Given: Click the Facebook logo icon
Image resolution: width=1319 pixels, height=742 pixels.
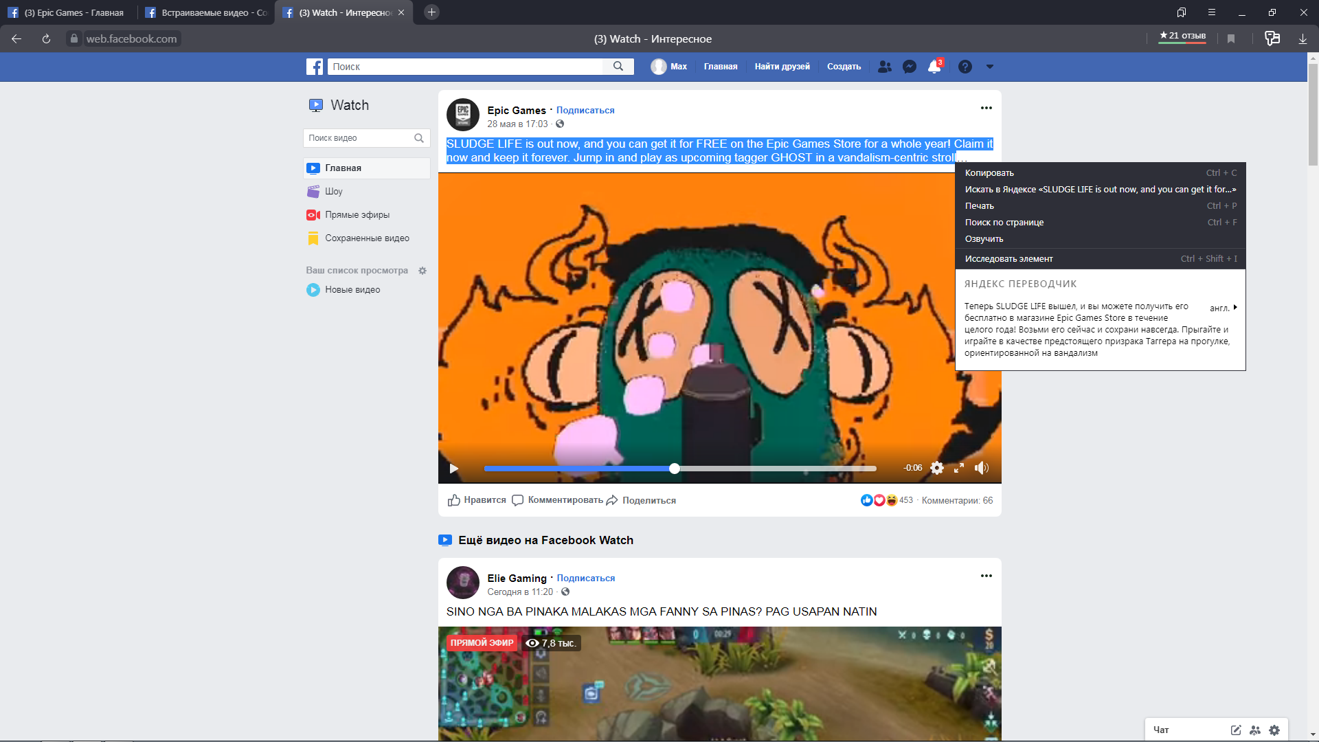Looking at the screenshot, I should (315, 67).
